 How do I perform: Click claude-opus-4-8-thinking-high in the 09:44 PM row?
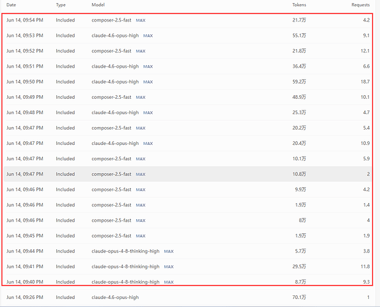[x=126, y=251]
